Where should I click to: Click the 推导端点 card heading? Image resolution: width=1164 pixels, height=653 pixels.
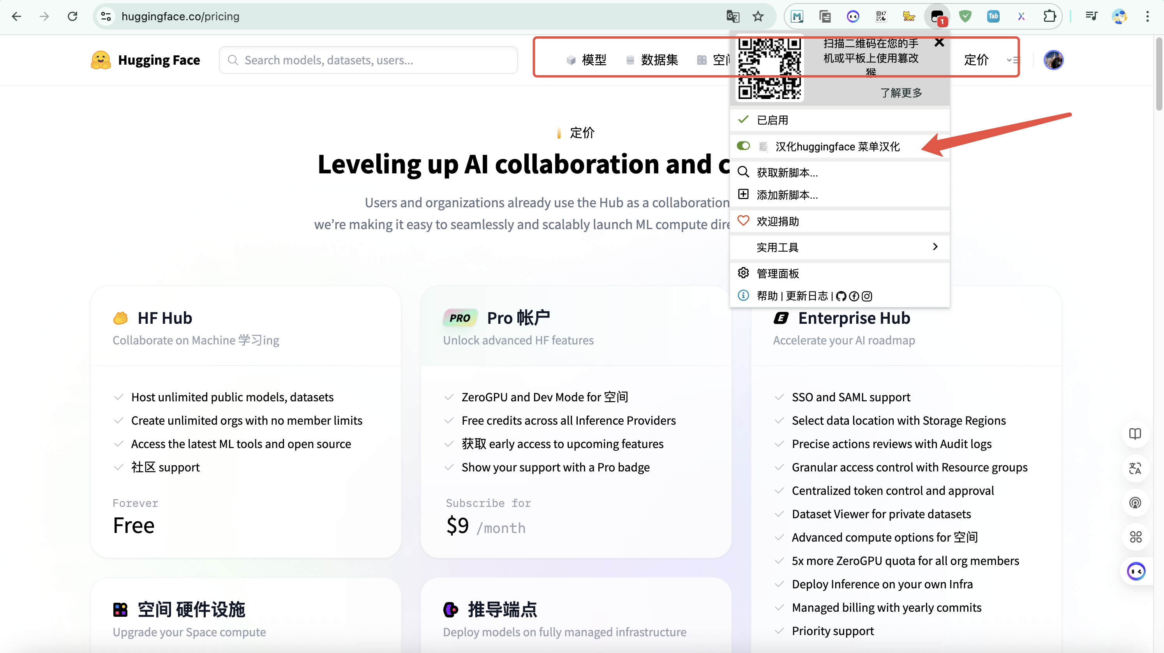(x=503, y=609)
